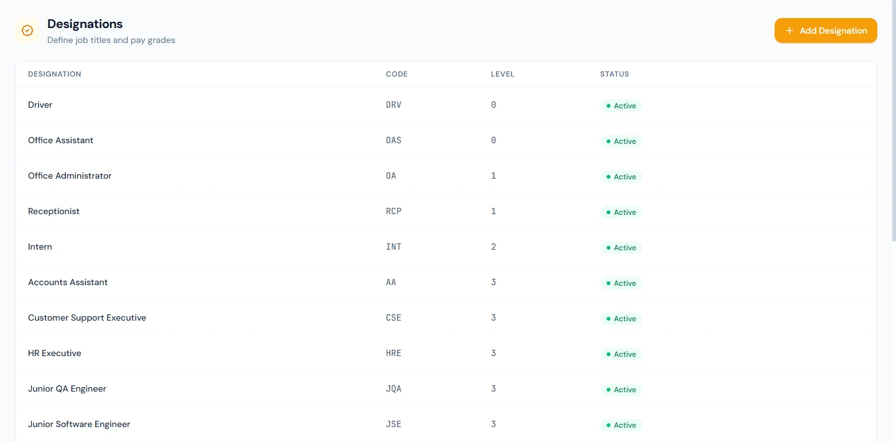Click the DRV code cell
The image size is (896, 442).
tap(394, 105)
